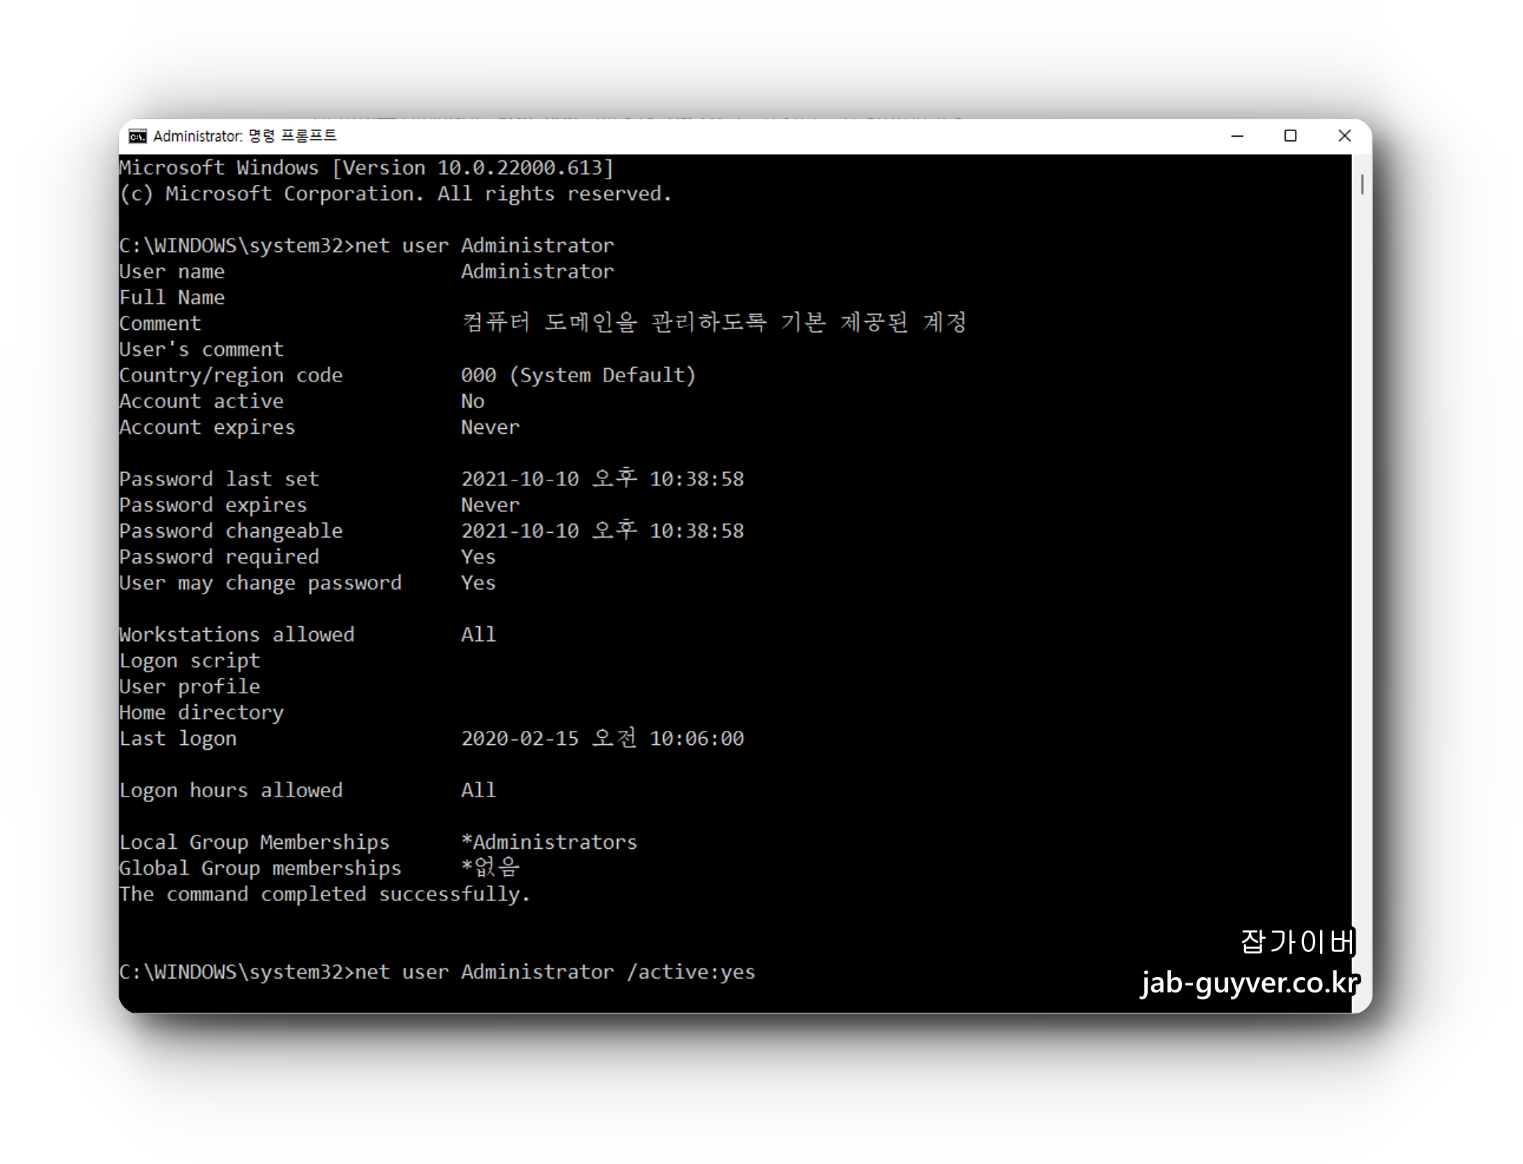Screen dimensions: 1523x1164
Task: Click the 'Workstations allowed' All value
Action: (x=478, y=635)
